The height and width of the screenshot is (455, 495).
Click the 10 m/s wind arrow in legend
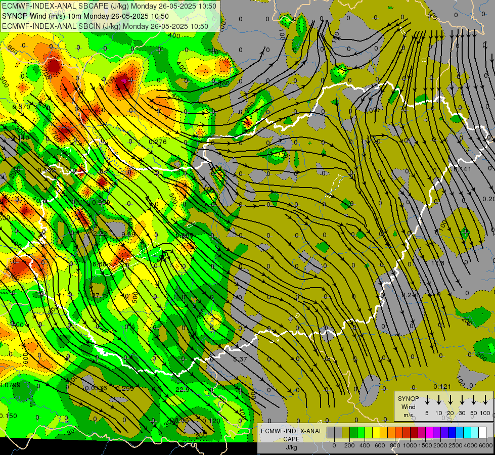tap(438, 400)
